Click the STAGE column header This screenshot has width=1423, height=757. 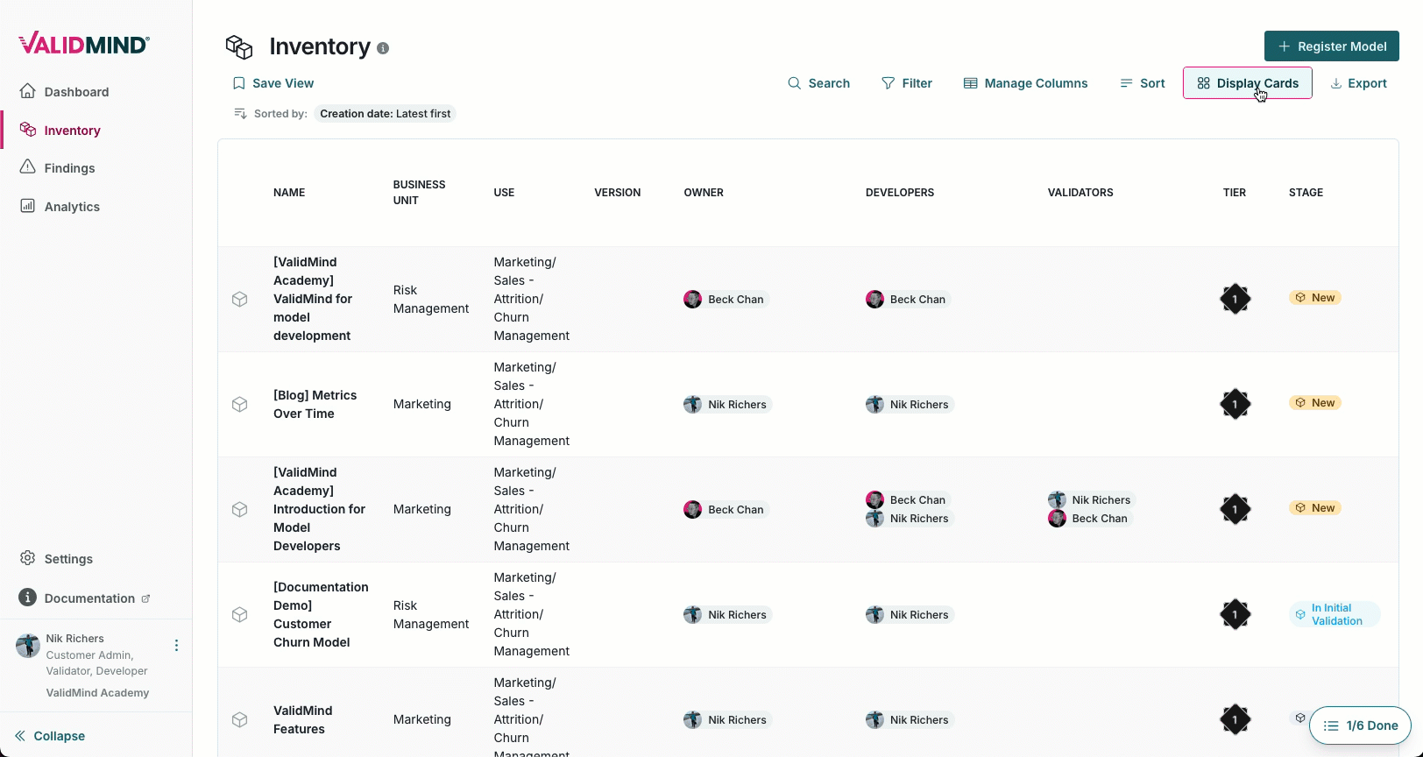click(1306, 192)
